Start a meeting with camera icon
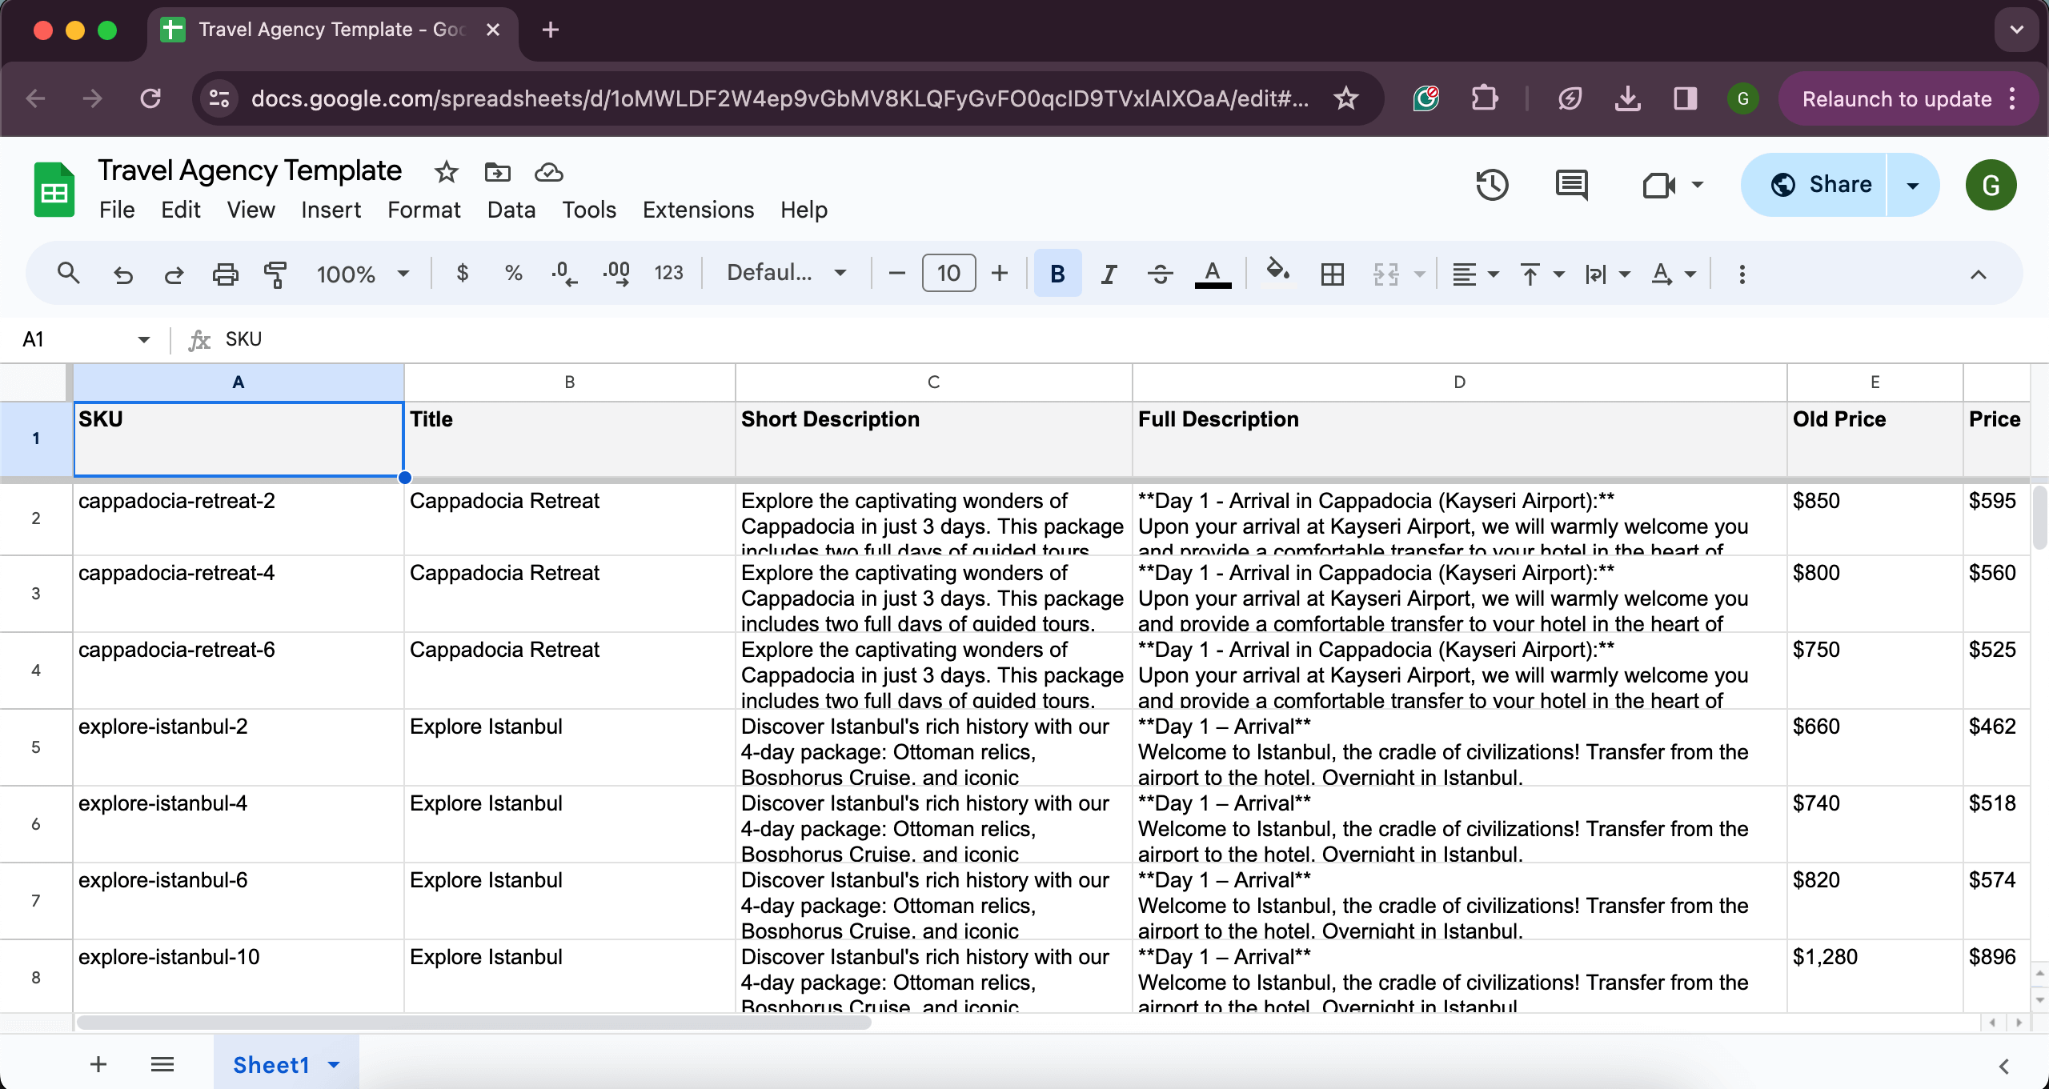2049x1089 pixels. click(x=1658, y=185)
